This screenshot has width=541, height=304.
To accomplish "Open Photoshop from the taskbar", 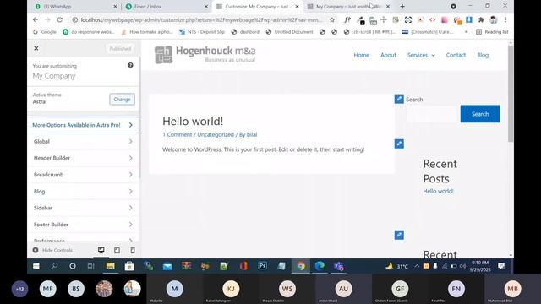I will [x=263, y=266].
